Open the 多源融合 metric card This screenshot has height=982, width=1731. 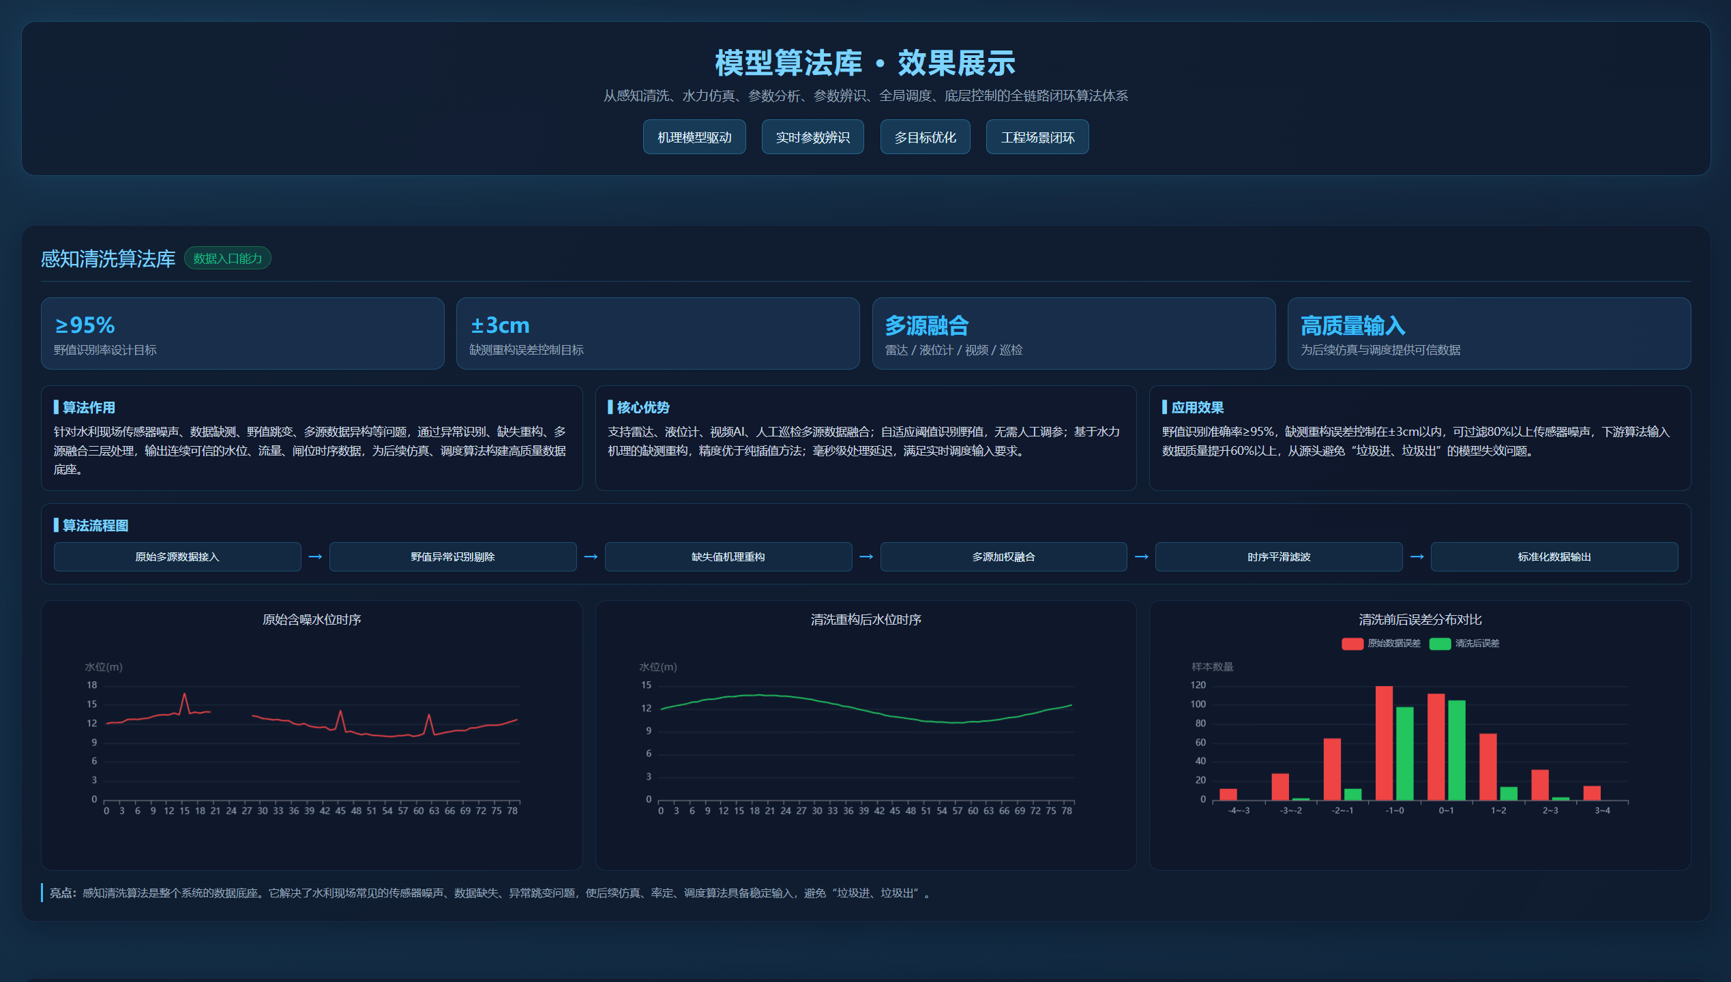pyautogui.click(x=1074, y=333)
